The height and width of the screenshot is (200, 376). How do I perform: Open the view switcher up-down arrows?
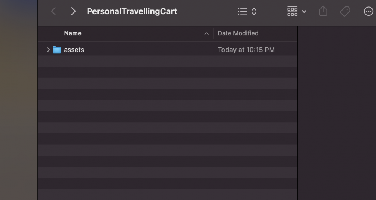coord(254,12)
